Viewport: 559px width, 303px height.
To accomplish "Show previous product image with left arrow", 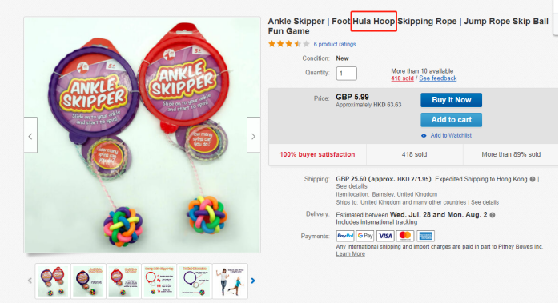I will pyautogui.click(x=30, y=135).
